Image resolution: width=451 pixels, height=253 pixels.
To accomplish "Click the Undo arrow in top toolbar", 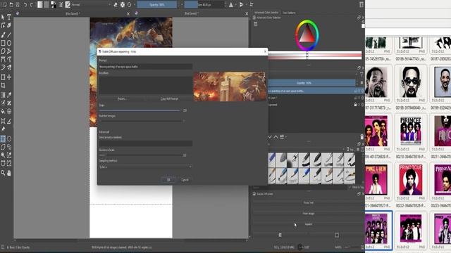I will tap(25, 5).
